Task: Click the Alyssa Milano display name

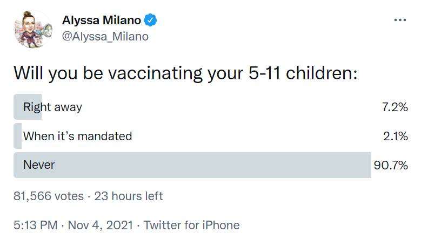Action: click(102, 20)
